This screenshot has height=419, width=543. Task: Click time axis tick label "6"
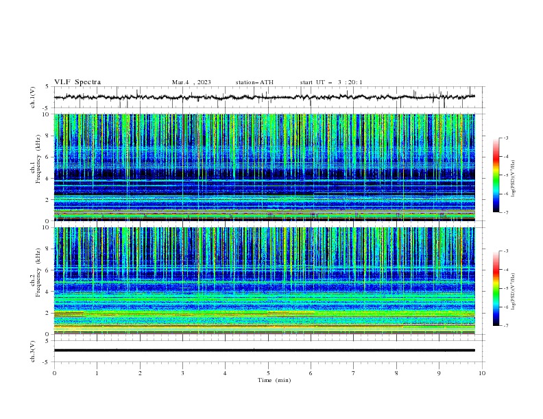point(311,373)
